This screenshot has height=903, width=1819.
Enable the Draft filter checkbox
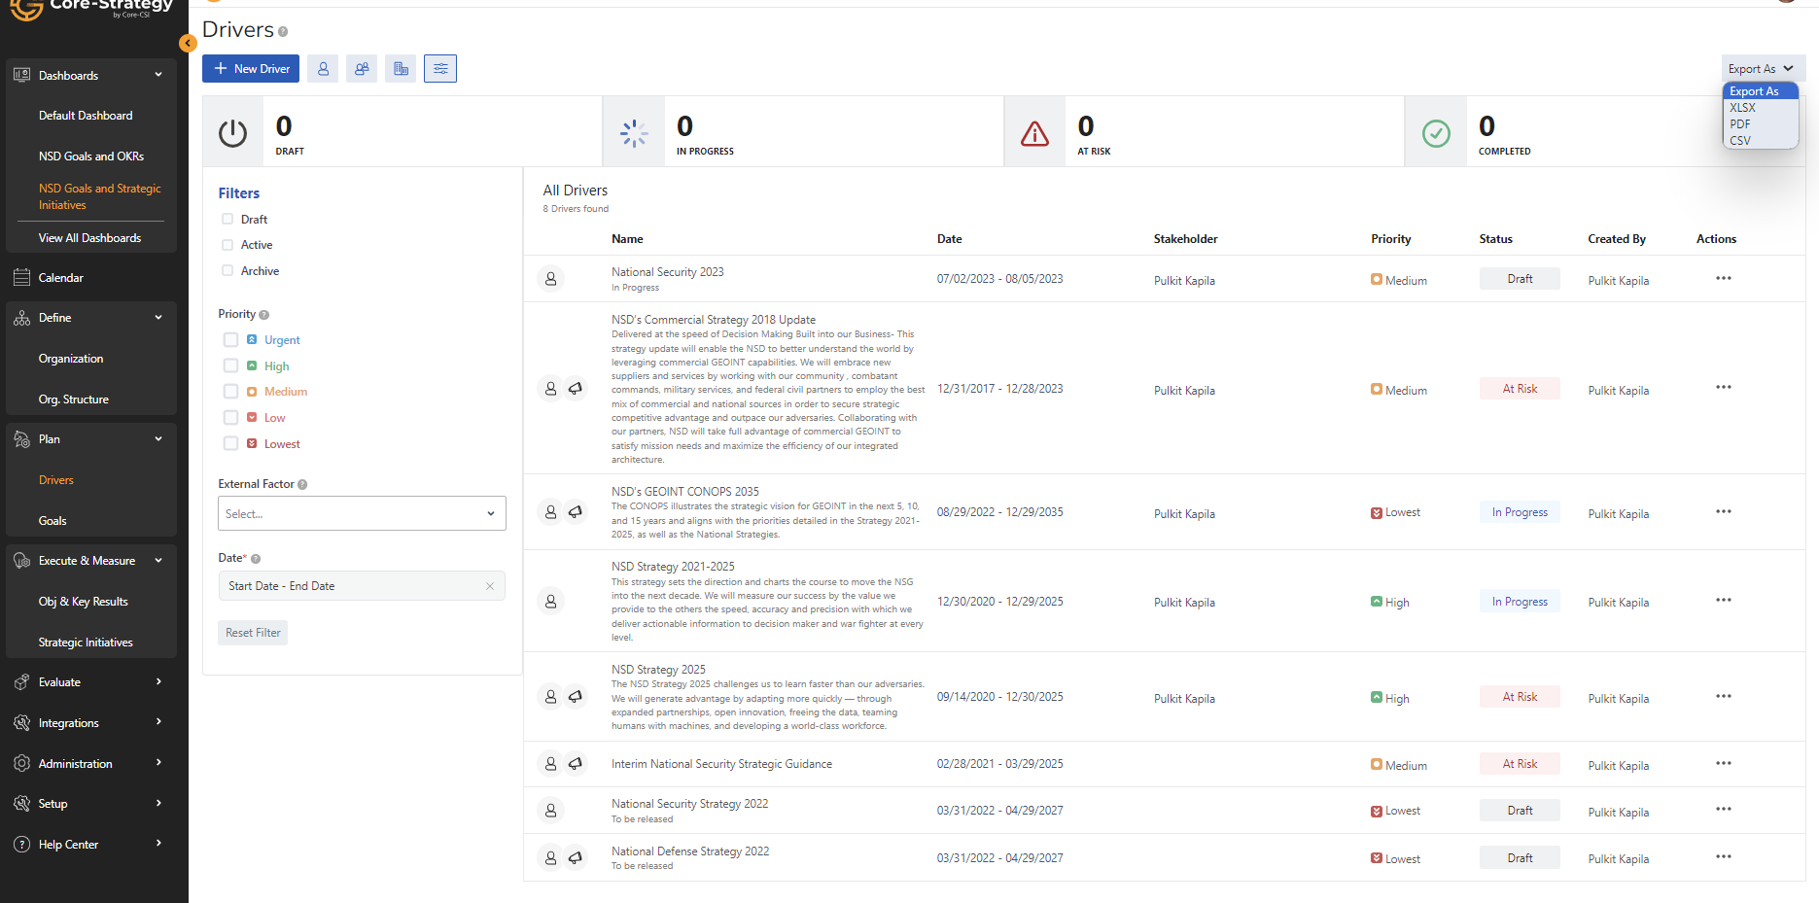click(227, 220)
